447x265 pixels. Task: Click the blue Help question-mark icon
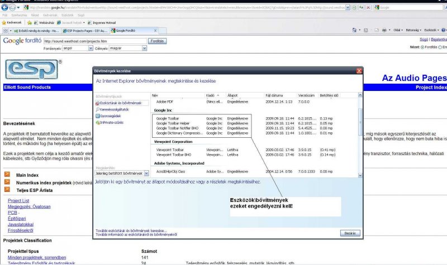[444, 30]
